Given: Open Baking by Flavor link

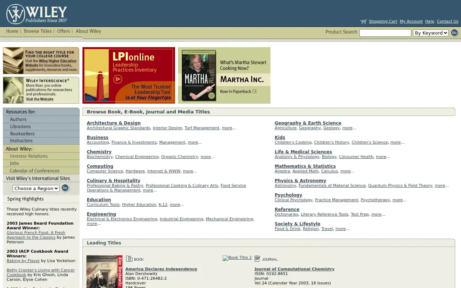Looking at the screenshot, I should pos(23,261).
